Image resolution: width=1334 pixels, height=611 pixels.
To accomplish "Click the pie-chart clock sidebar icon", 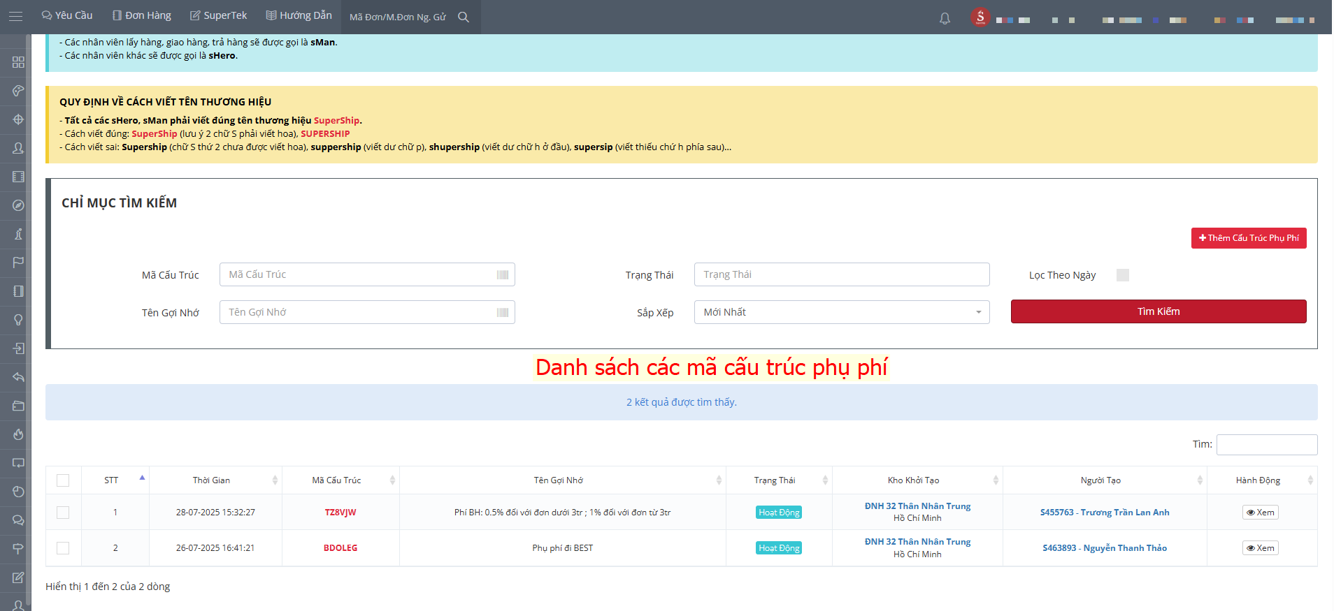I will click(x=18, y=492).
